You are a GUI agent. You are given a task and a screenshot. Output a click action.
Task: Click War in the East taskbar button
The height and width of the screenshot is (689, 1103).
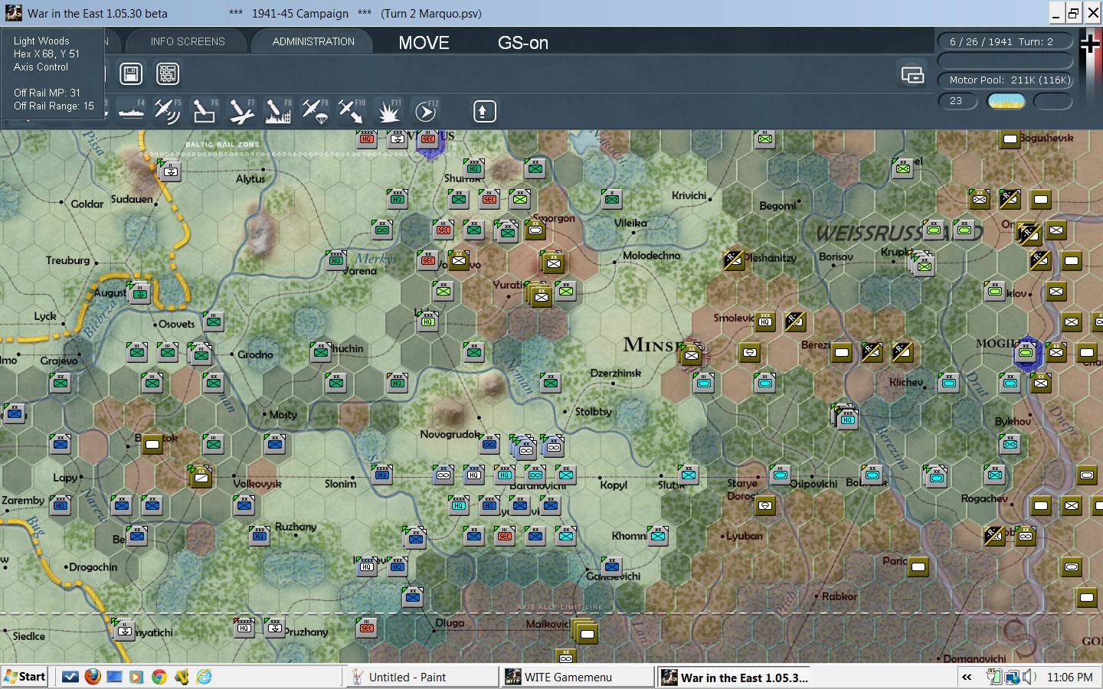(734, 677)
